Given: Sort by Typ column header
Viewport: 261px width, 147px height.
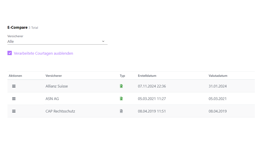Looking at the screenshot, I should pyautogui.click(x=122, y=76).
